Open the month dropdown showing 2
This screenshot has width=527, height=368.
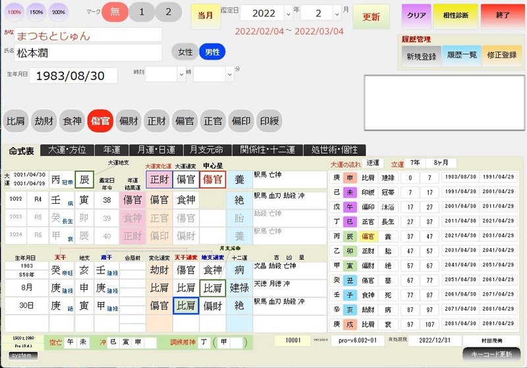click(337, 14)
